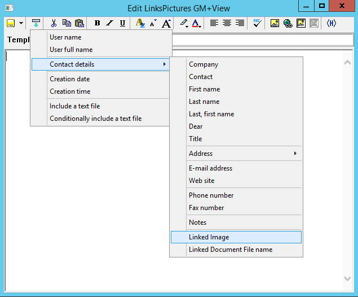Click the highlight pen tool icon
Screen dimensions: 358x297
tap(183, 23)
